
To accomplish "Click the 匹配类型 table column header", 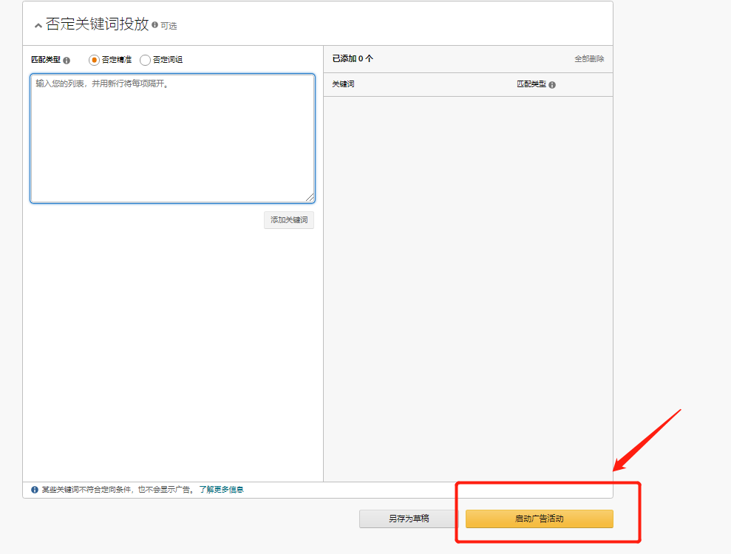I will tap(531, 85).
